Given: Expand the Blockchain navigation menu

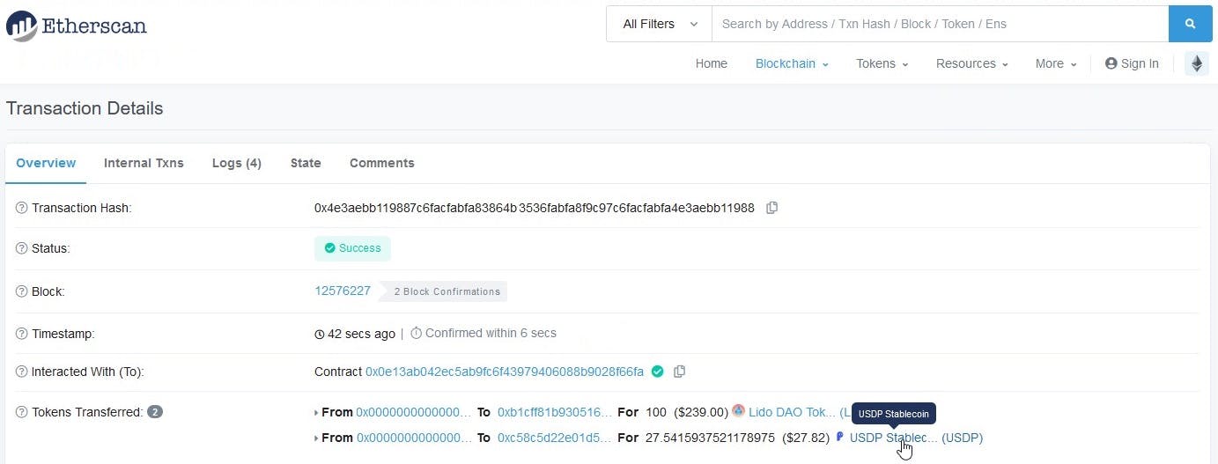Looking at the screenshot, I should [x=791, y=63].
